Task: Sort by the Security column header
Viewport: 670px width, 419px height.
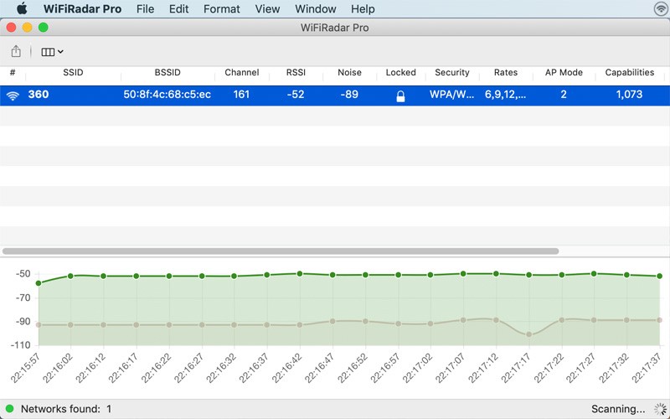Action: tap(452, 72)
